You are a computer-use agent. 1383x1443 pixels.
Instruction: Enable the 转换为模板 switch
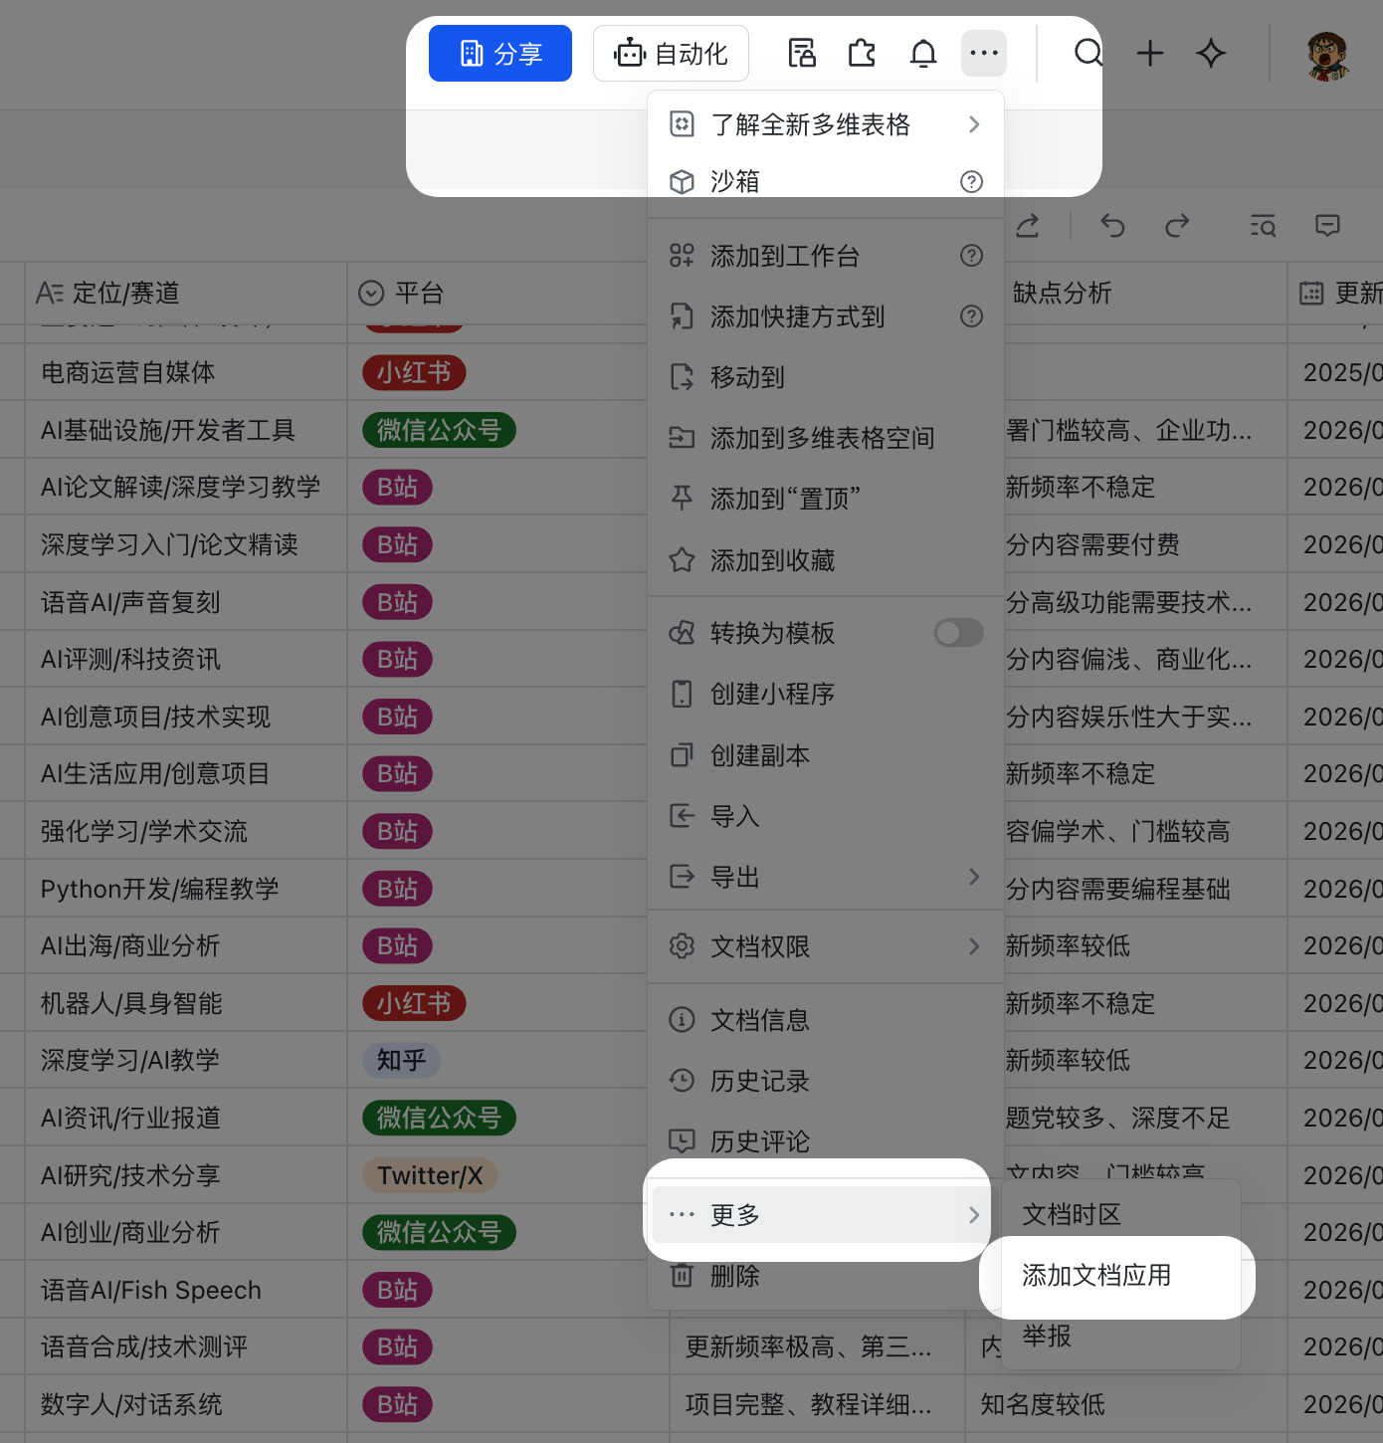click(957, 632)
